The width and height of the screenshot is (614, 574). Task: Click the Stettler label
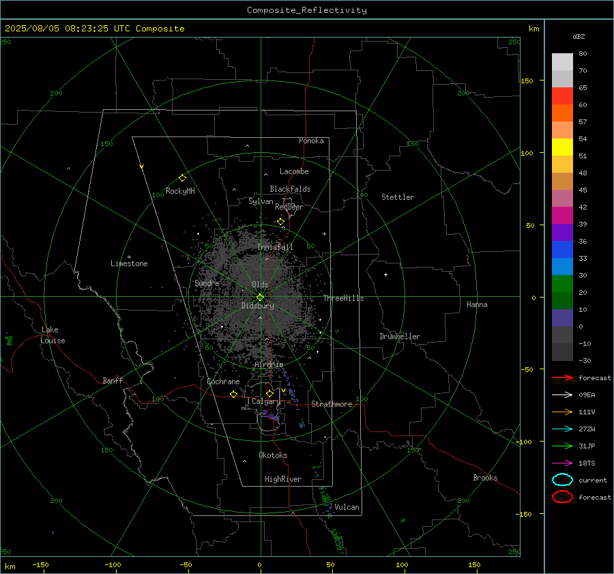(398, 197)
